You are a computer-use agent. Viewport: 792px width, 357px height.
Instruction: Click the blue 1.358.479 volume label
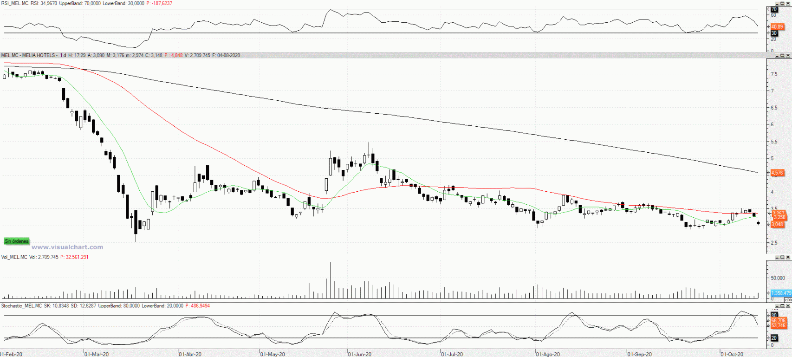click(781, 293)
